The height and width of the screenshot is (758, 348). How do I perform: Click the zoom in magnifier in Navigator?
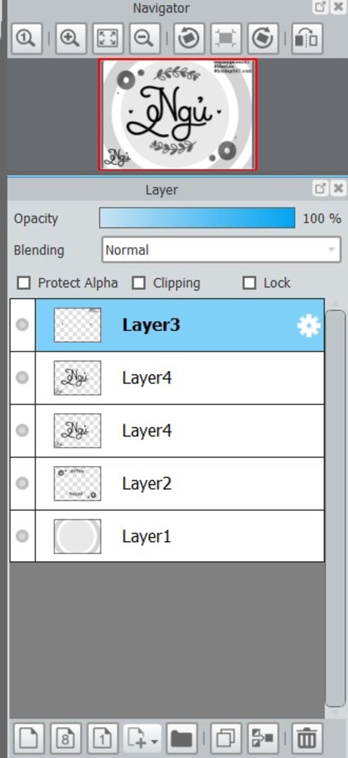click(70, 38)
